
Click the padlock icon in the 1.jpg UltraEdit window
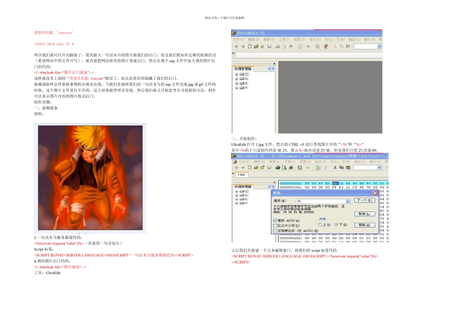(x=262, y=168)
